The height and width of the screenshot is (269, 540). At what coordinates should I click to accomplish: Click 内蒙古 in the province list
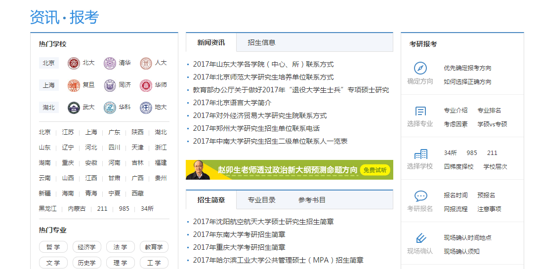coord(77,208)
